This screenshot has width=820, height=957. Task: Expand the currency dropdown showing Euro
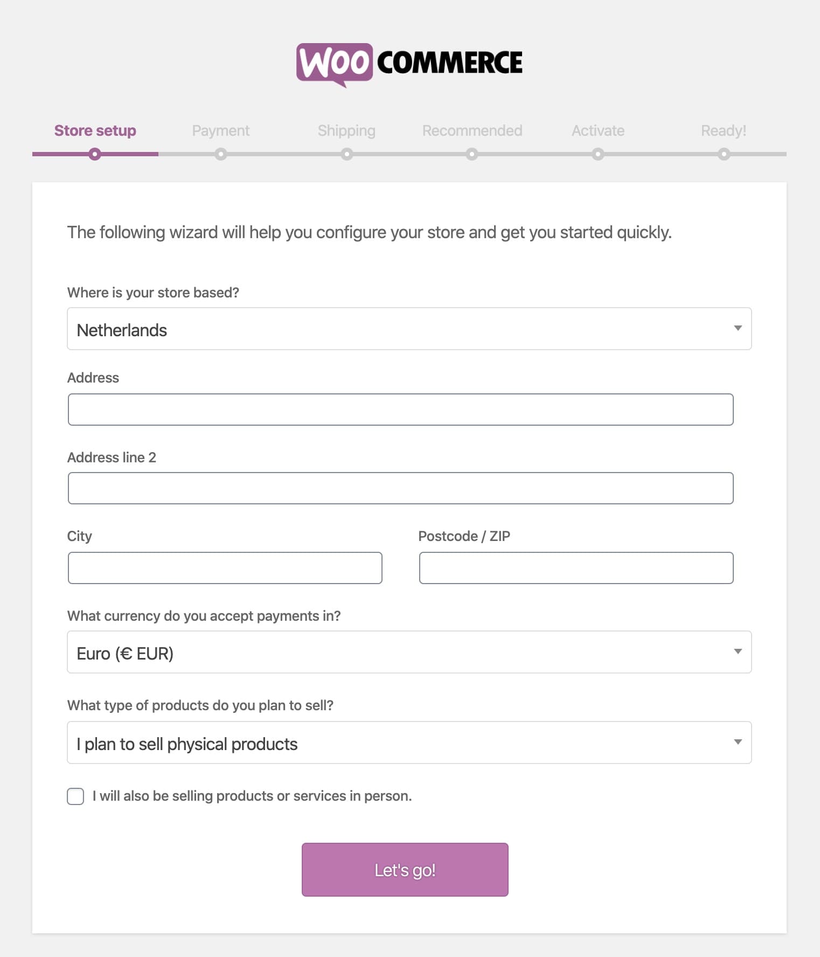[409, 652]
